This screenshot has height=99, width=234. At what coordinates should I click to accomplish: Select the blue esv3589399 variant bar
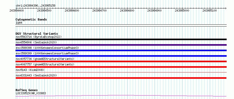(x=121, y=56)
